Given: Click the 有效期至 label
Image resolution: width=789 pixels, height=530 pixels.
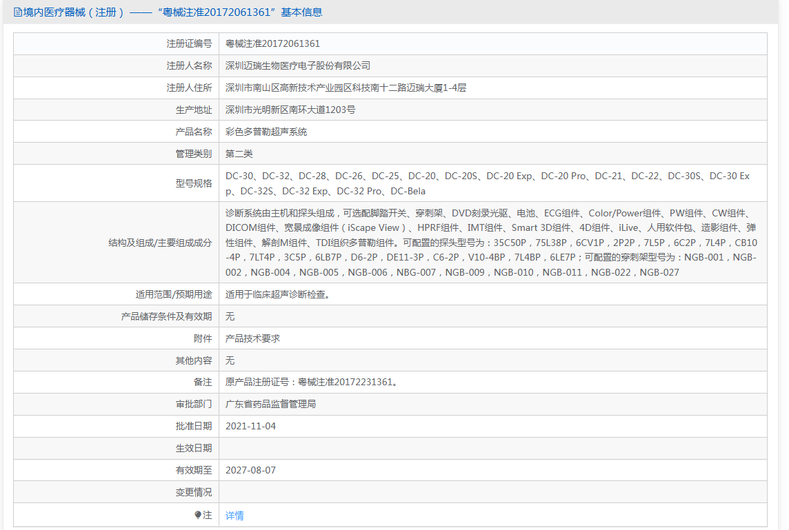Looking at the screenshot, I should tap(194, 471).
